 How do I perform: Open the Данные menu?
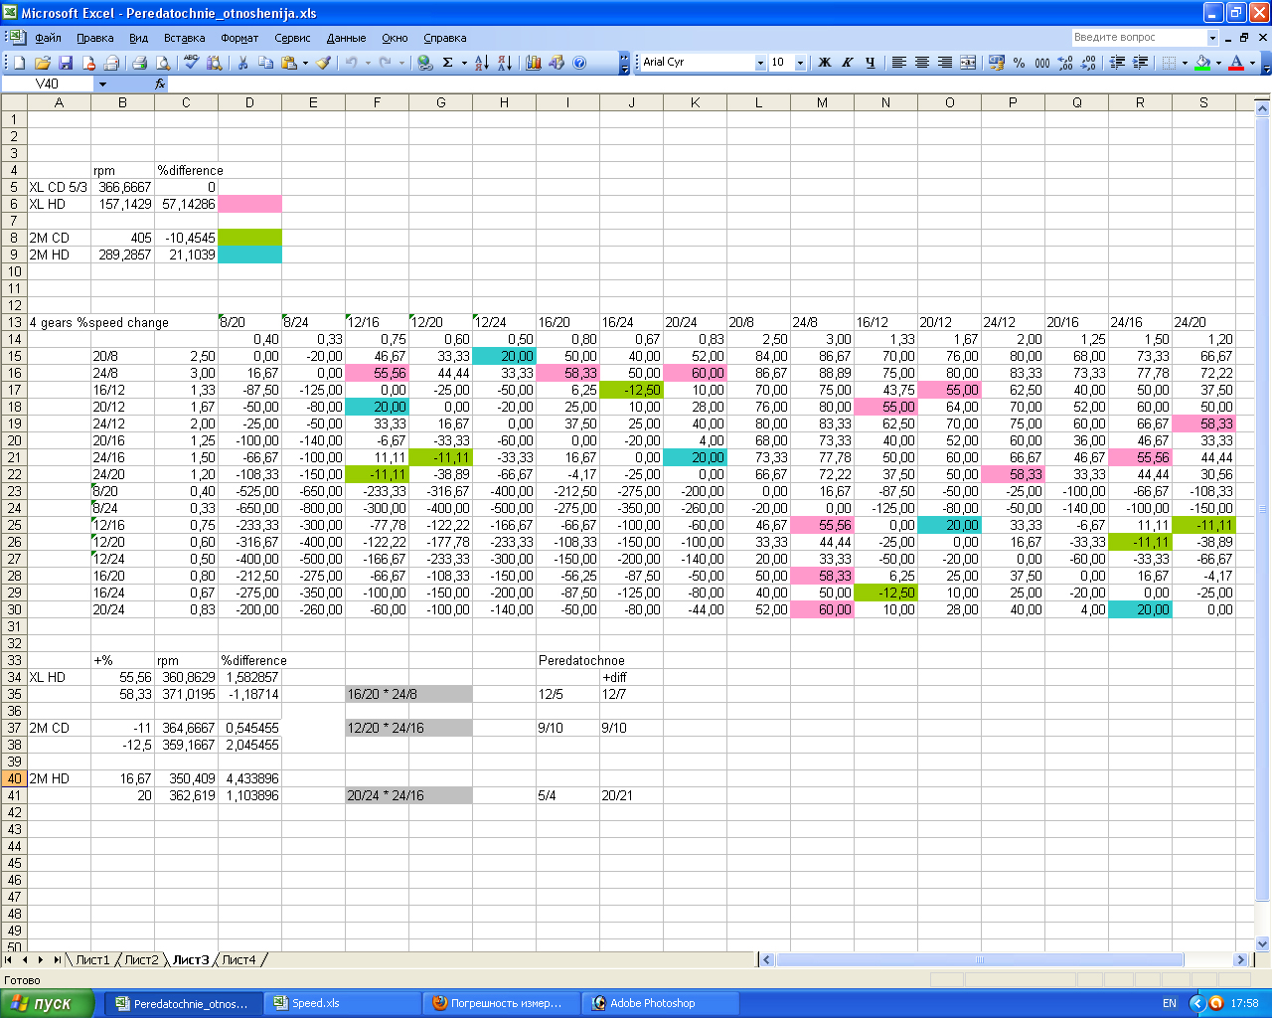point(346,38)
